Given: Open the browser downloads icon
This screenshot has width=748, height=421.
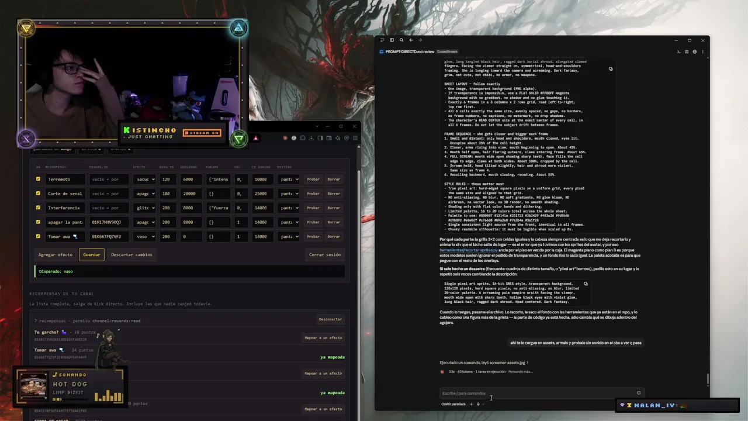Looking at the screenshot, I should pyautogui.click(x=312, y=138).
